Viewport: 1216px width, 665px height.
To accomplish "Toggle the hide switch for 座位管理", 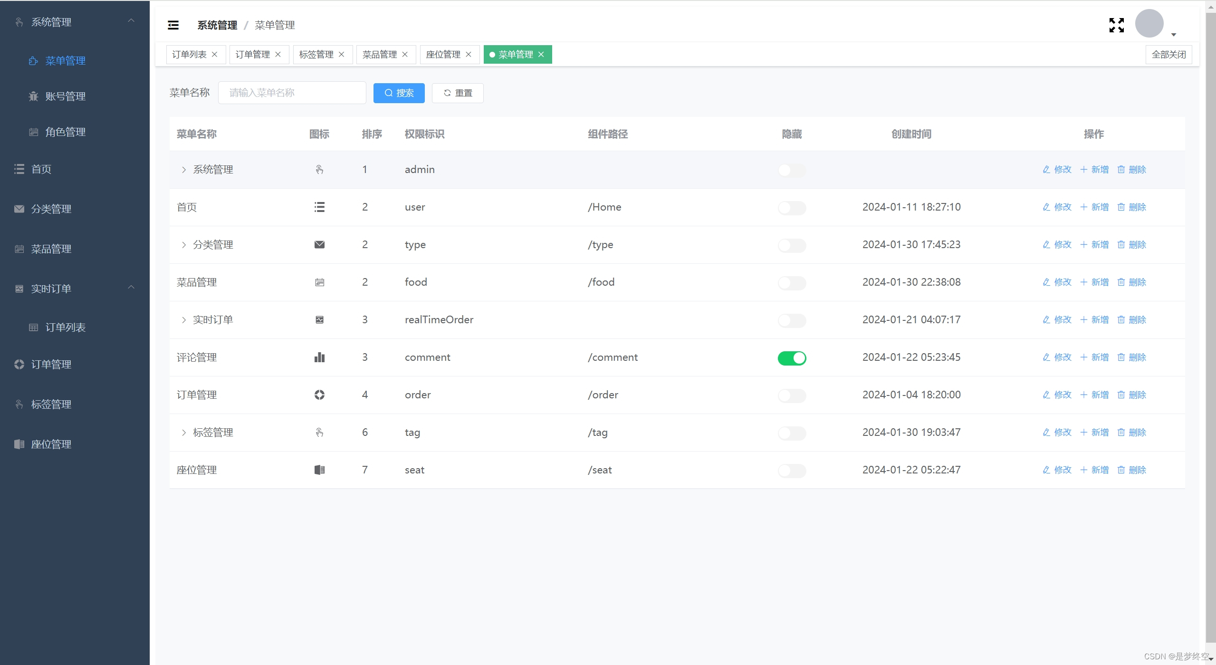I will [792, 471].
